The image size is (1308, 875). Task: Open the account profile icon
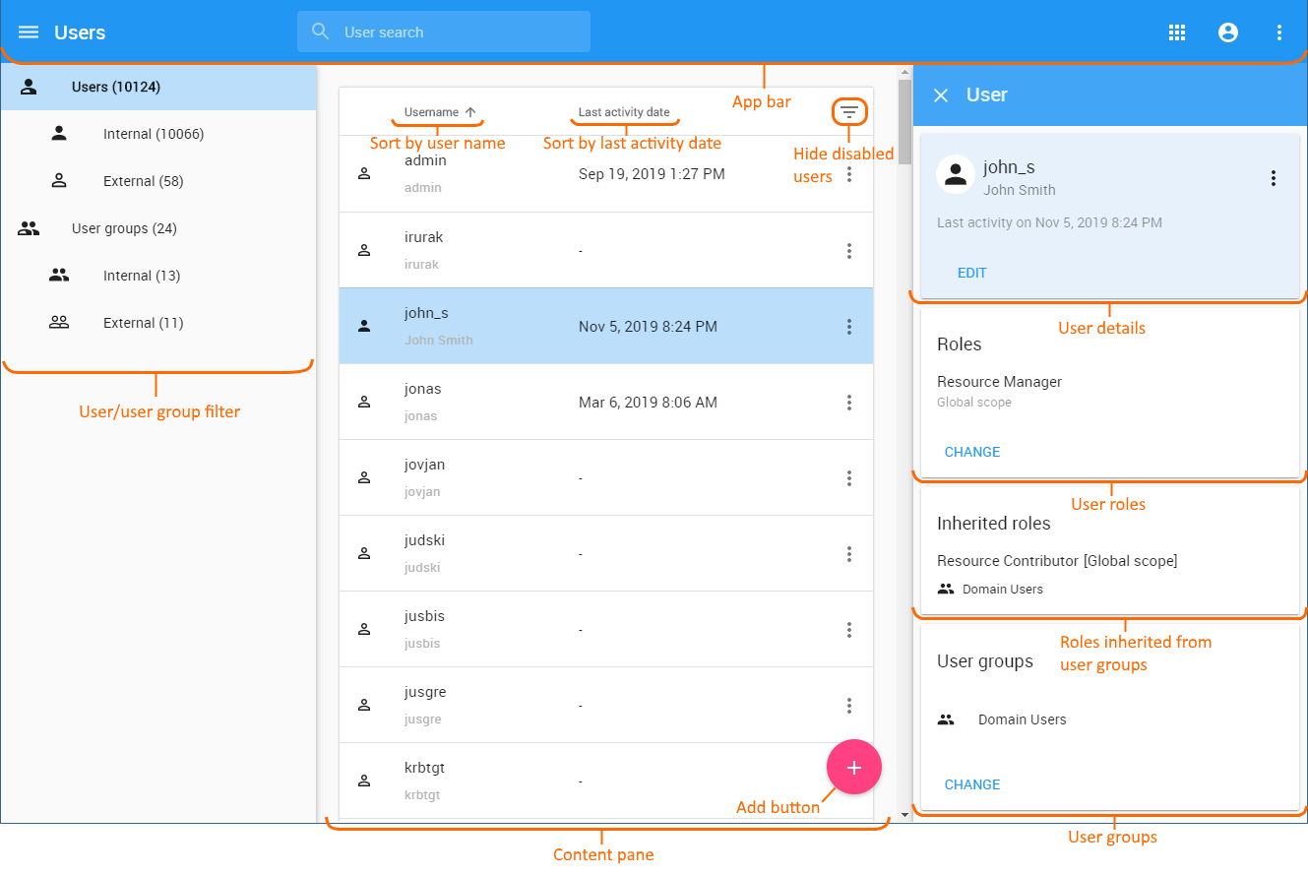1227,32
